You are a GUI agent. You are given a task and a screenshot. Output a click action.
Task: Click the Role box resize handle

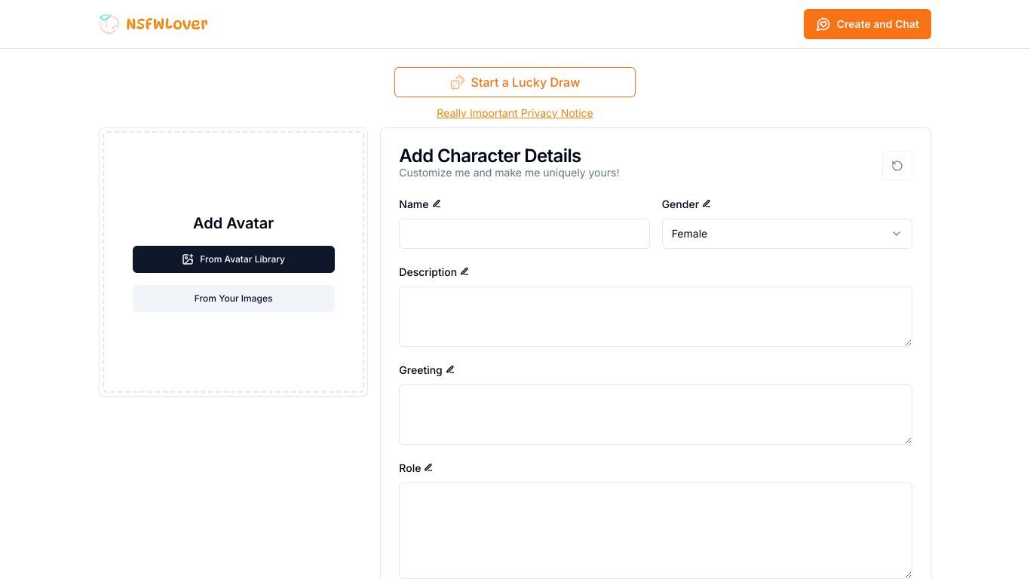tap(908, 574)
